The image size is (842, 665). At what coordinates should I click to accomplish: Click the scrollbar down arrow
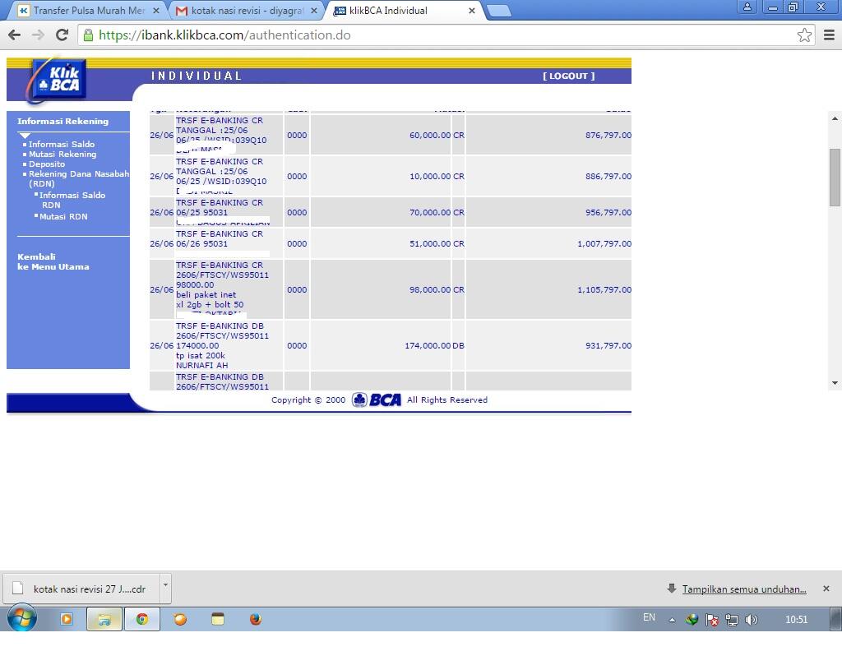click(x=835, y=383)
